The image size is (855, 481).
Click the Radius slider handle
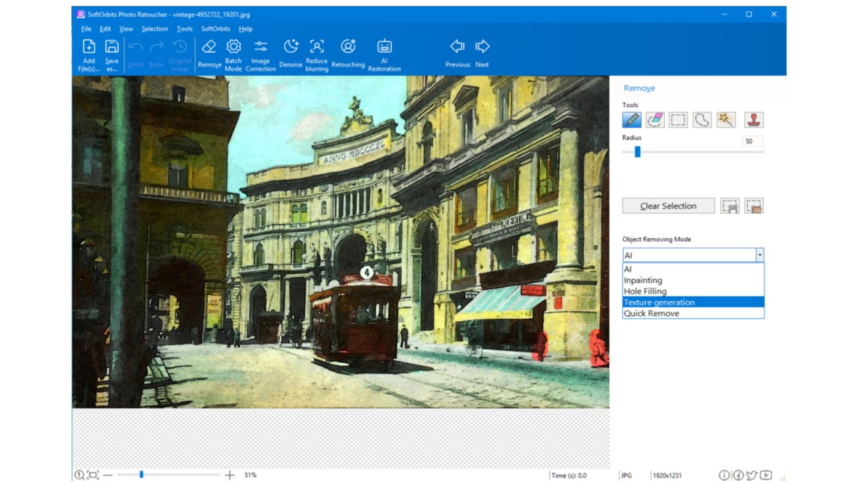[637, 152]
